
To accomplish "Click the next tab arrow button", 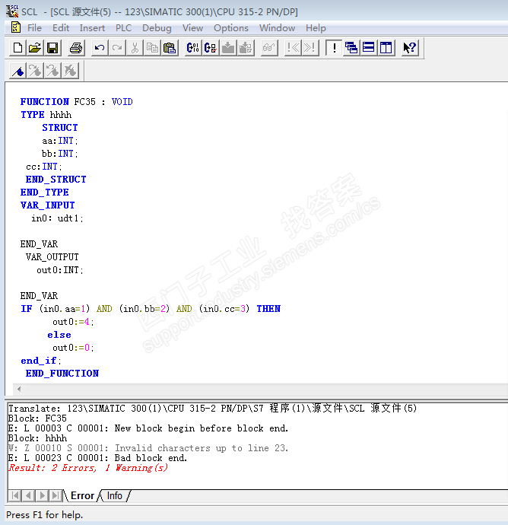I will (42, 495).
